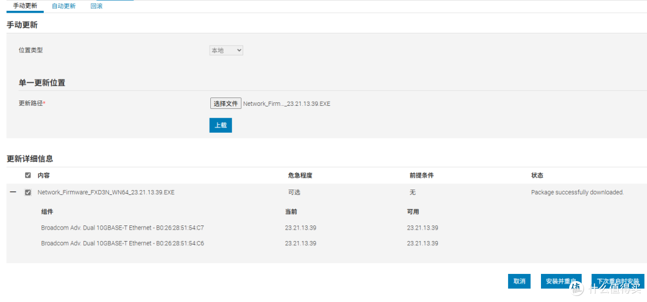Click the 选择文件 button
Image resolution: width=647 pixels, height=302 pixels.
pyautogui.click(x=226, y=103)
